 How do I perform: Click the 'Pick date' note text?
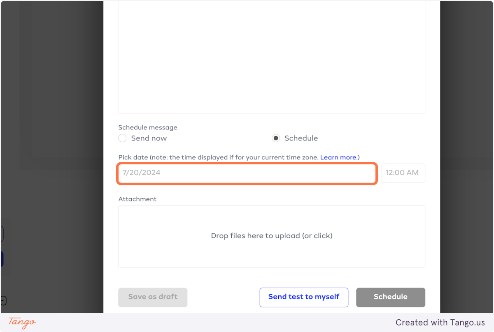point(218,157)
